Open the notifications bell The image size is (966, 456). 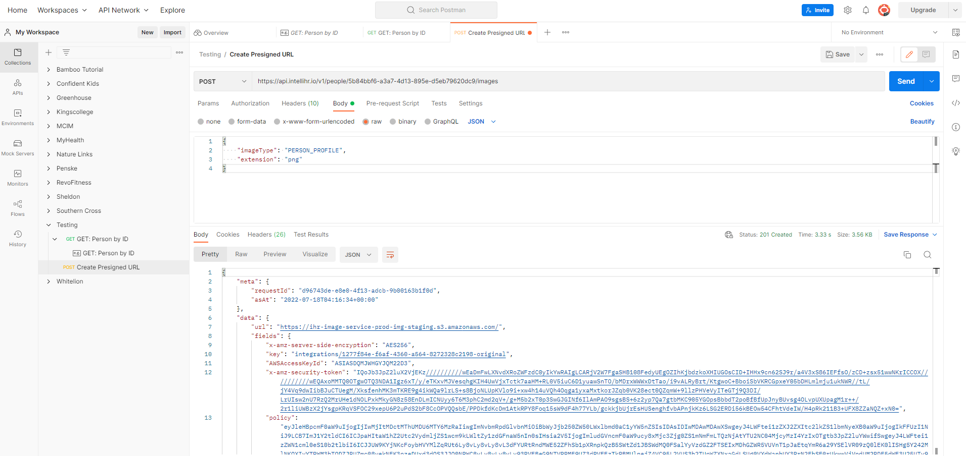click(866, 10)
